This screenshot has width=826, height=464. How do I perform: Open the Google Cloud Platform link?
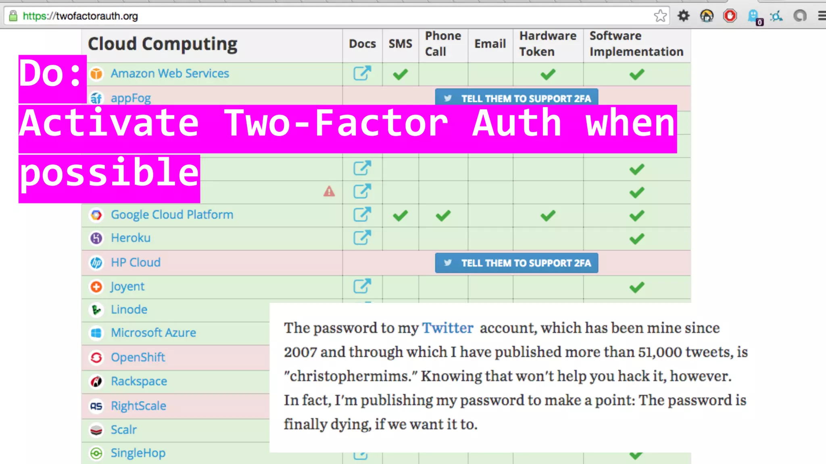coord(172,215)
